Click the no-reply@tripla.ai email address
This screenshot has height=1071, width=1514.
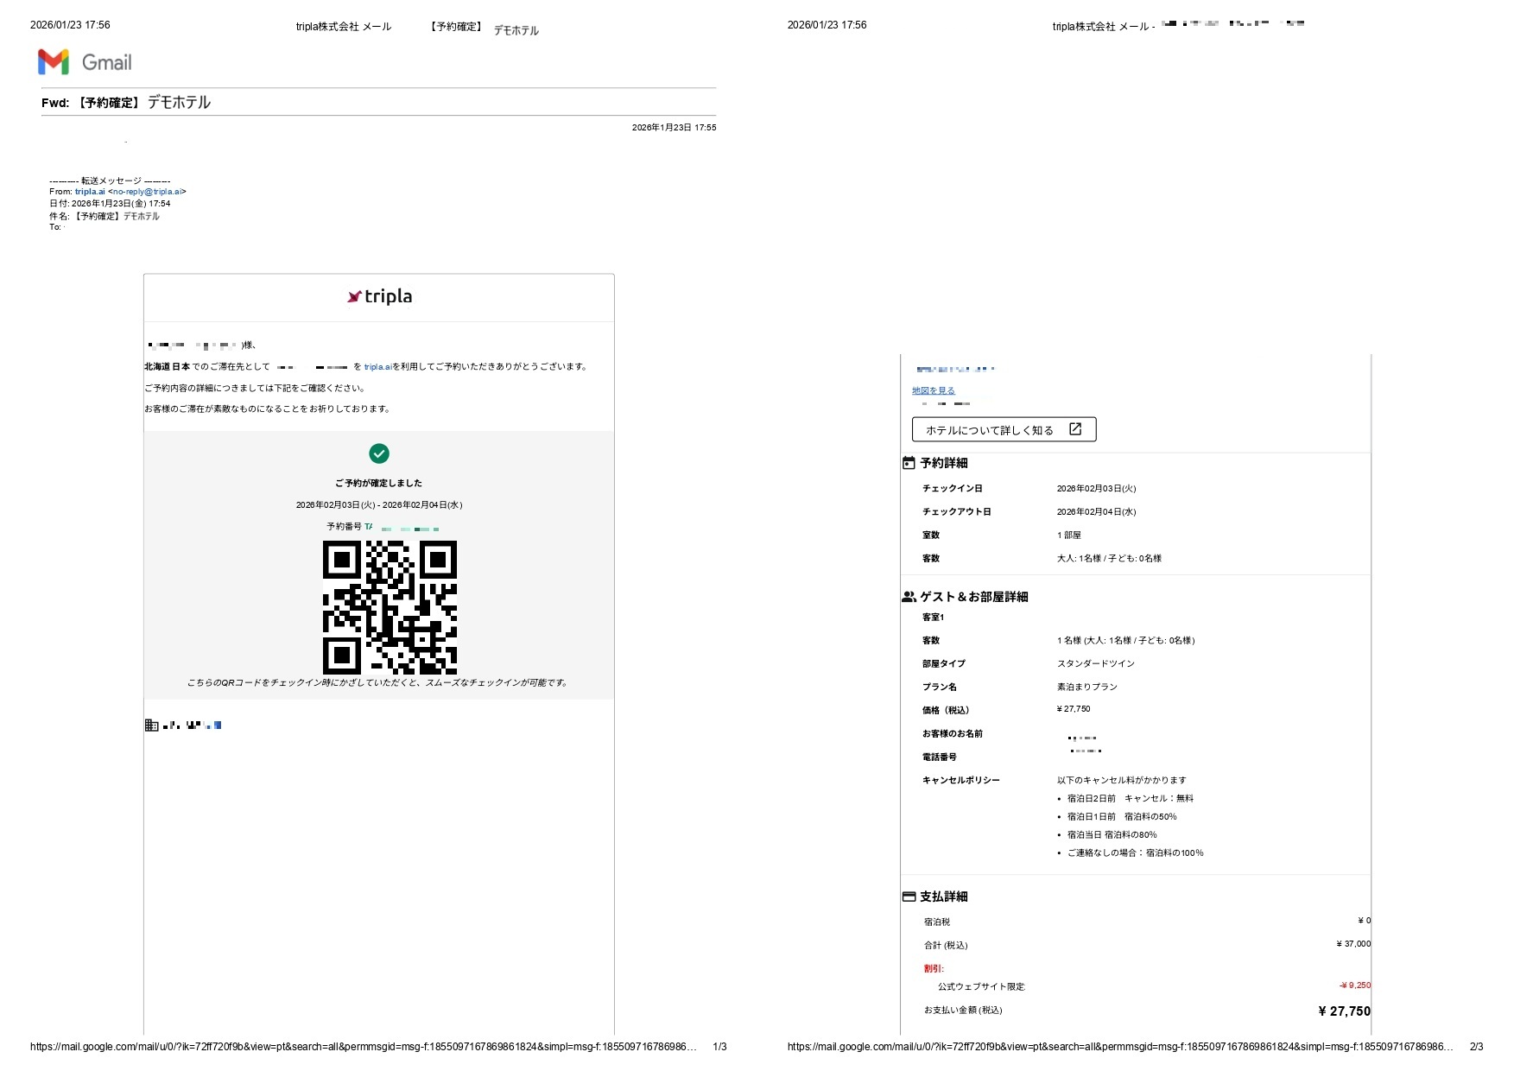(x=147, y=192)
